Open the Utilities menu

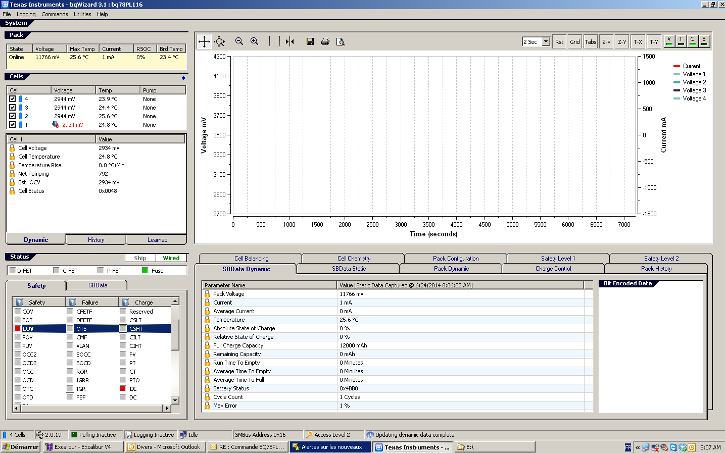82,14
